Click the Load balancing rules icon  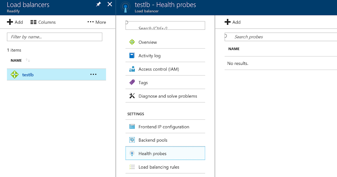click(132, 167)
